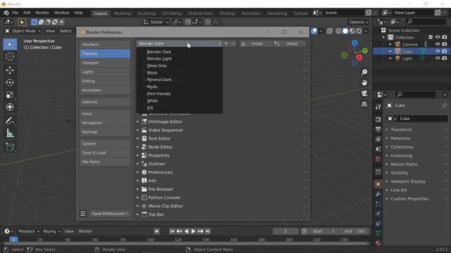Image resolution: width=451 pixels, height=253 pixels.
Task: Click the current frame number field
Action: [285, 231]
